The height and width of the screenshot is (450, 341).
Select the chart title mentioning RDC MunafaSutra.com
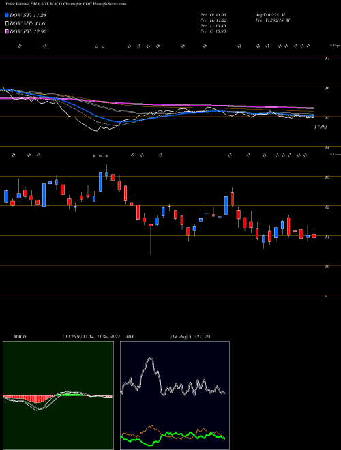click(x=65, y=4)
